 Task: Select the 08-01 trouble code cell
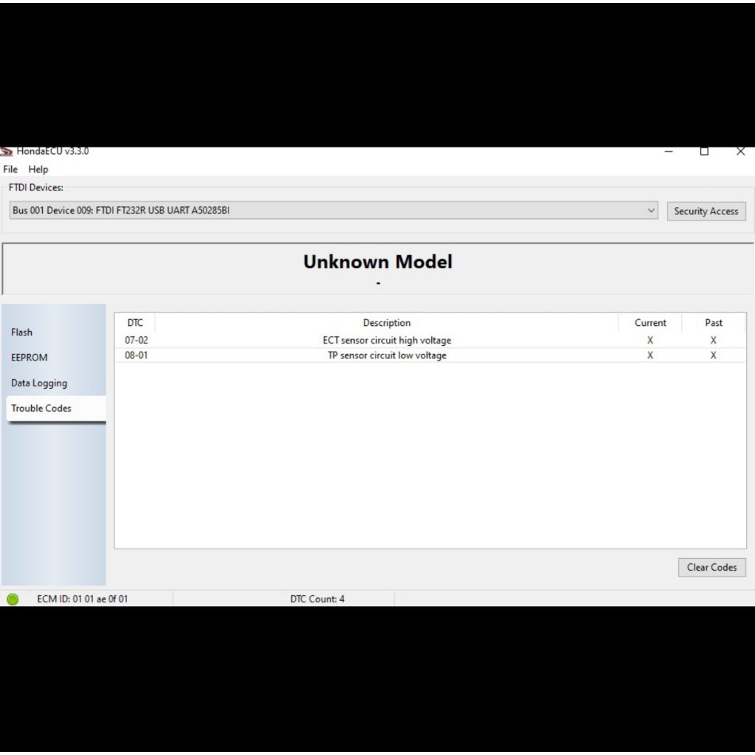click(x=136, y=355)
